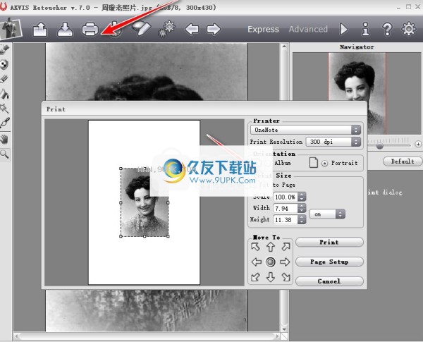Click the vertical scrollbar down arrow

(284, 329)
